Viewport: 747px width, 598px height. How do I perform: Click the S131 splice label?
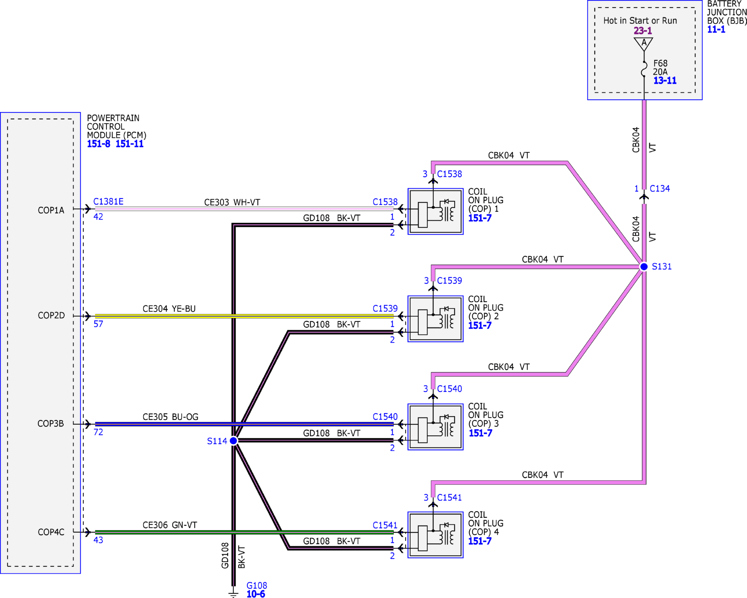662,267
